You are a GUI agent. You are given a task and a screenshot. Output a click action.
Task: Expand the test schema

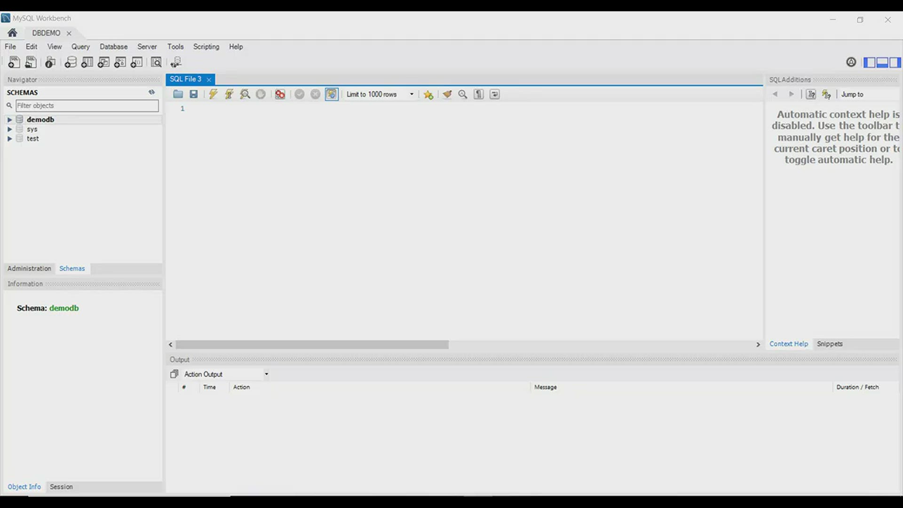9,139
